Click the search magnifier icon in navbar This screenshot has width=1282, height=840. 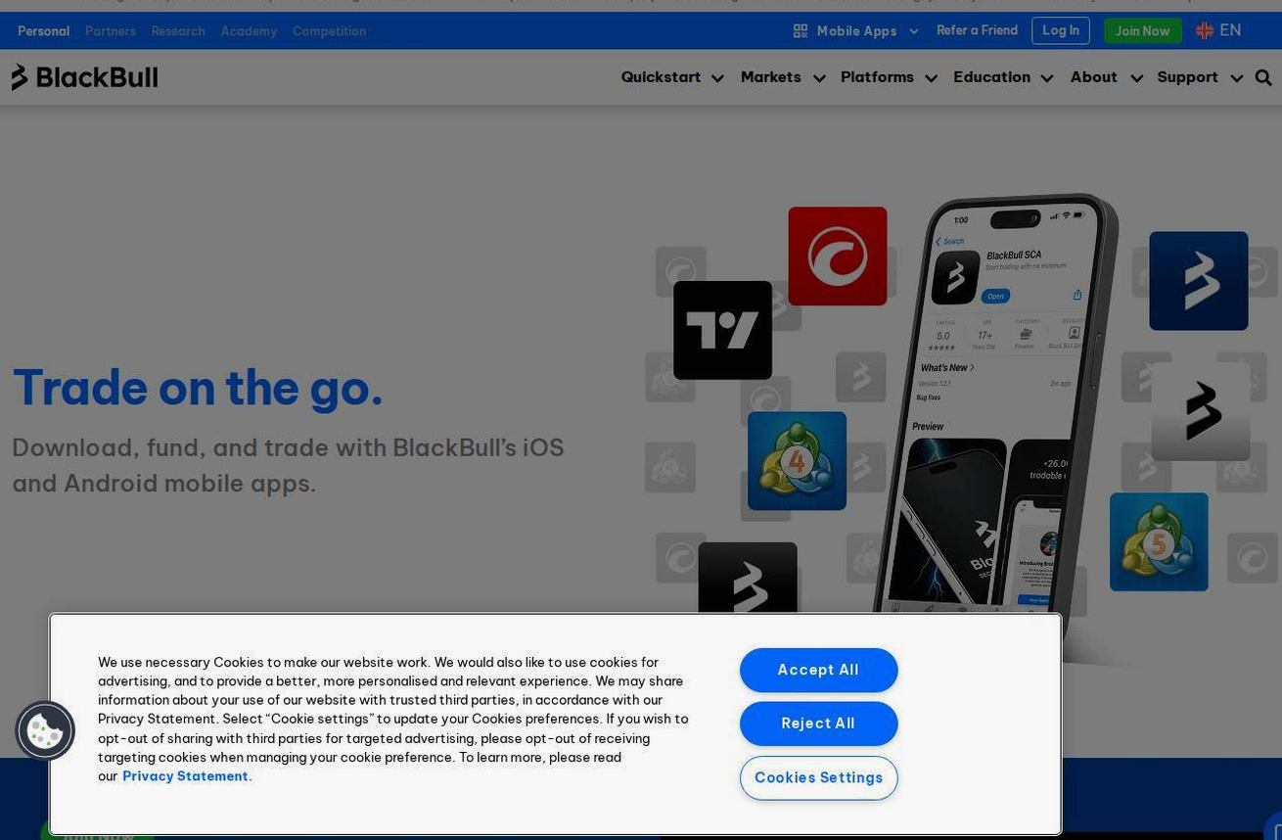tap(1263, 77)
